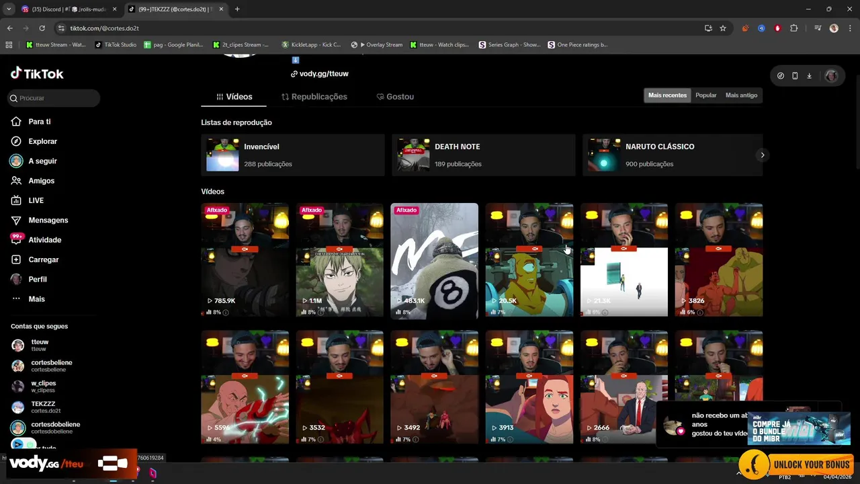
Task: Click the MIBR bundle ad banner
Action: [x=799, y=428]
